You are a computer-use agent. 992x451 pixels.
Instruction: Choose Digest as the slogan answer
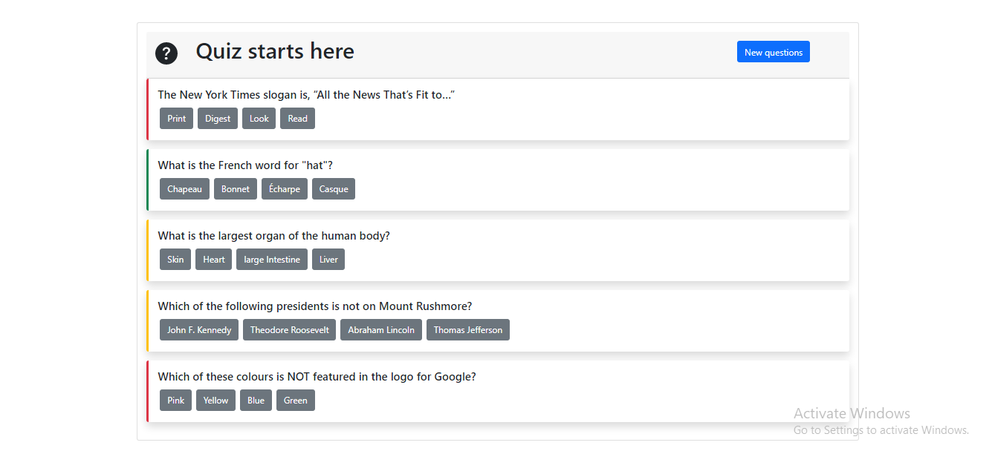(218, 119)
